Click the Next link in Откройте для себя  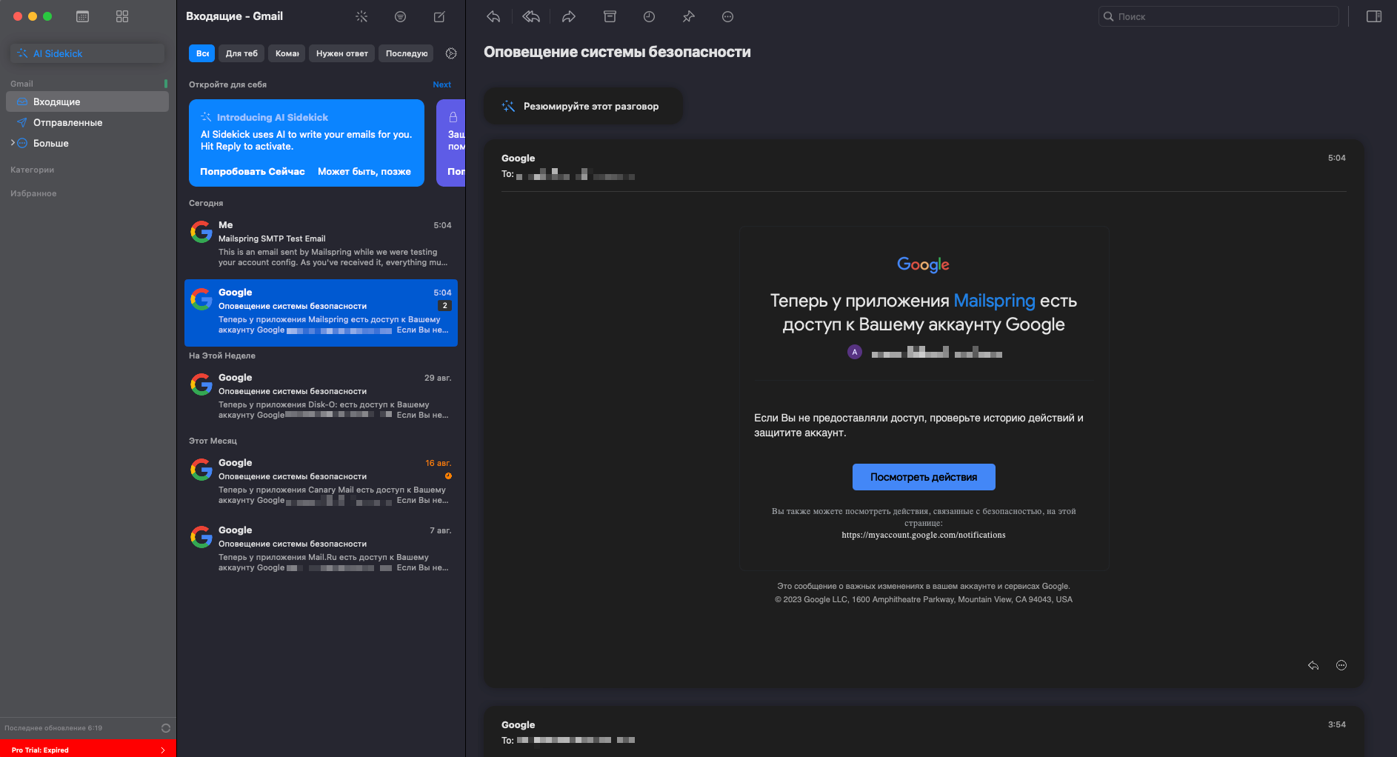pyautogui.click(x=442, y=84)
